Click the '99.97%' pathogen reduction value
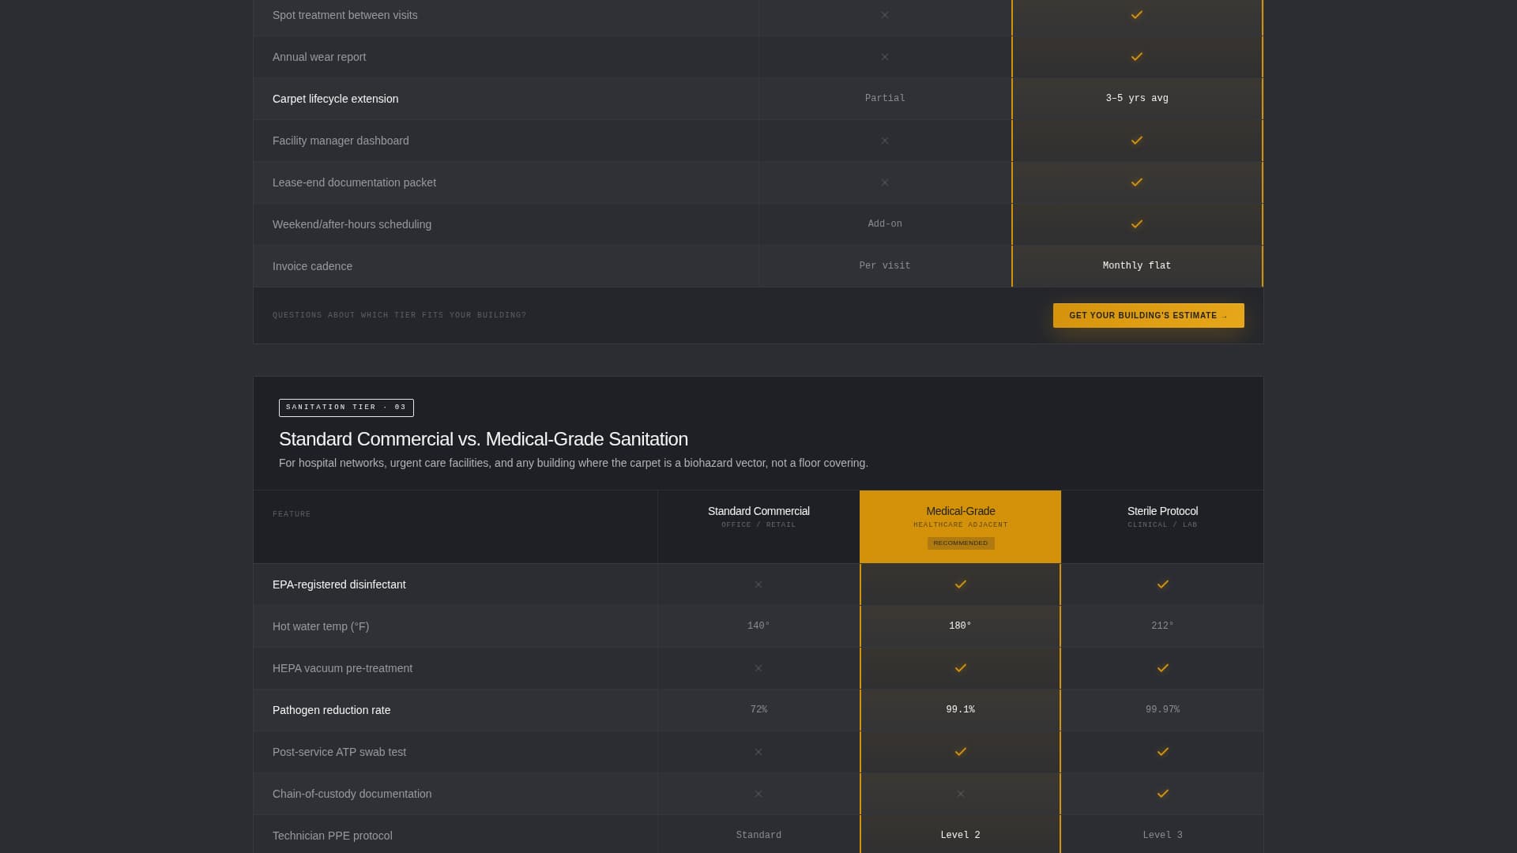This screenshot has width=1517, height=853. click(x=1163, y=709)
